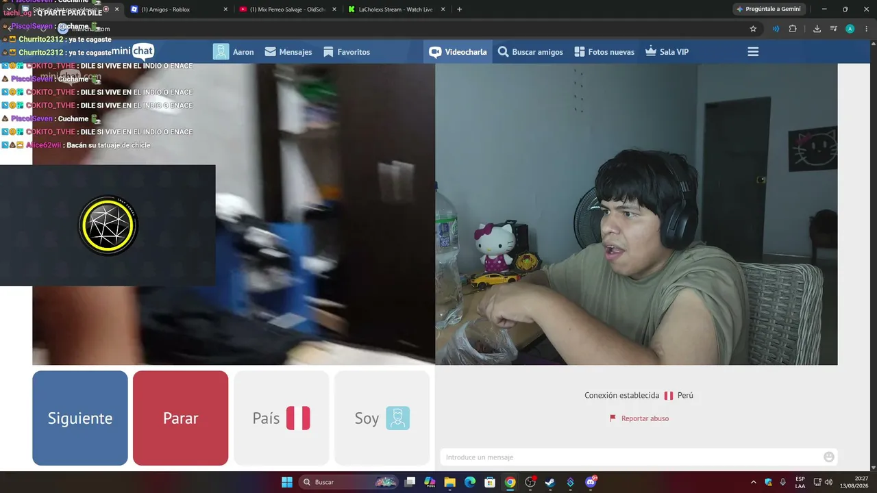Open Discord from the taskbar
This screenshot has width=877, height=493.
(x=591, y=482)
